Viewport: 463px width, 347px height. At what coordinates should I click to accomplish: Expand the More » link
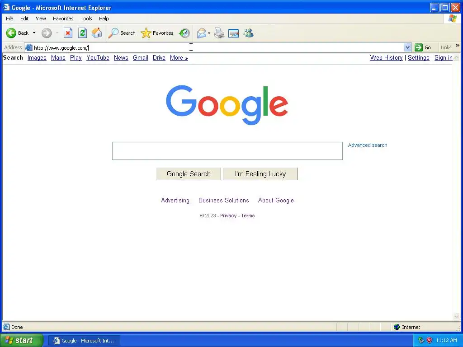click(179, 57)
